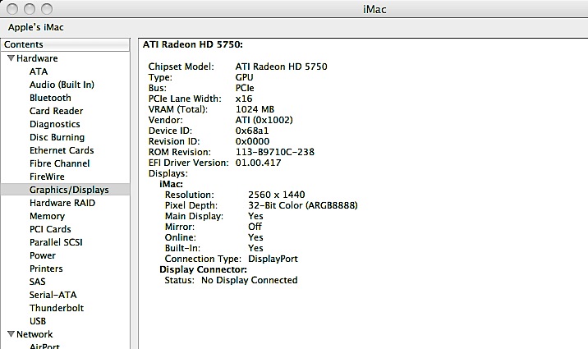
Task: Minimize the iMac window
Action: 30,8
